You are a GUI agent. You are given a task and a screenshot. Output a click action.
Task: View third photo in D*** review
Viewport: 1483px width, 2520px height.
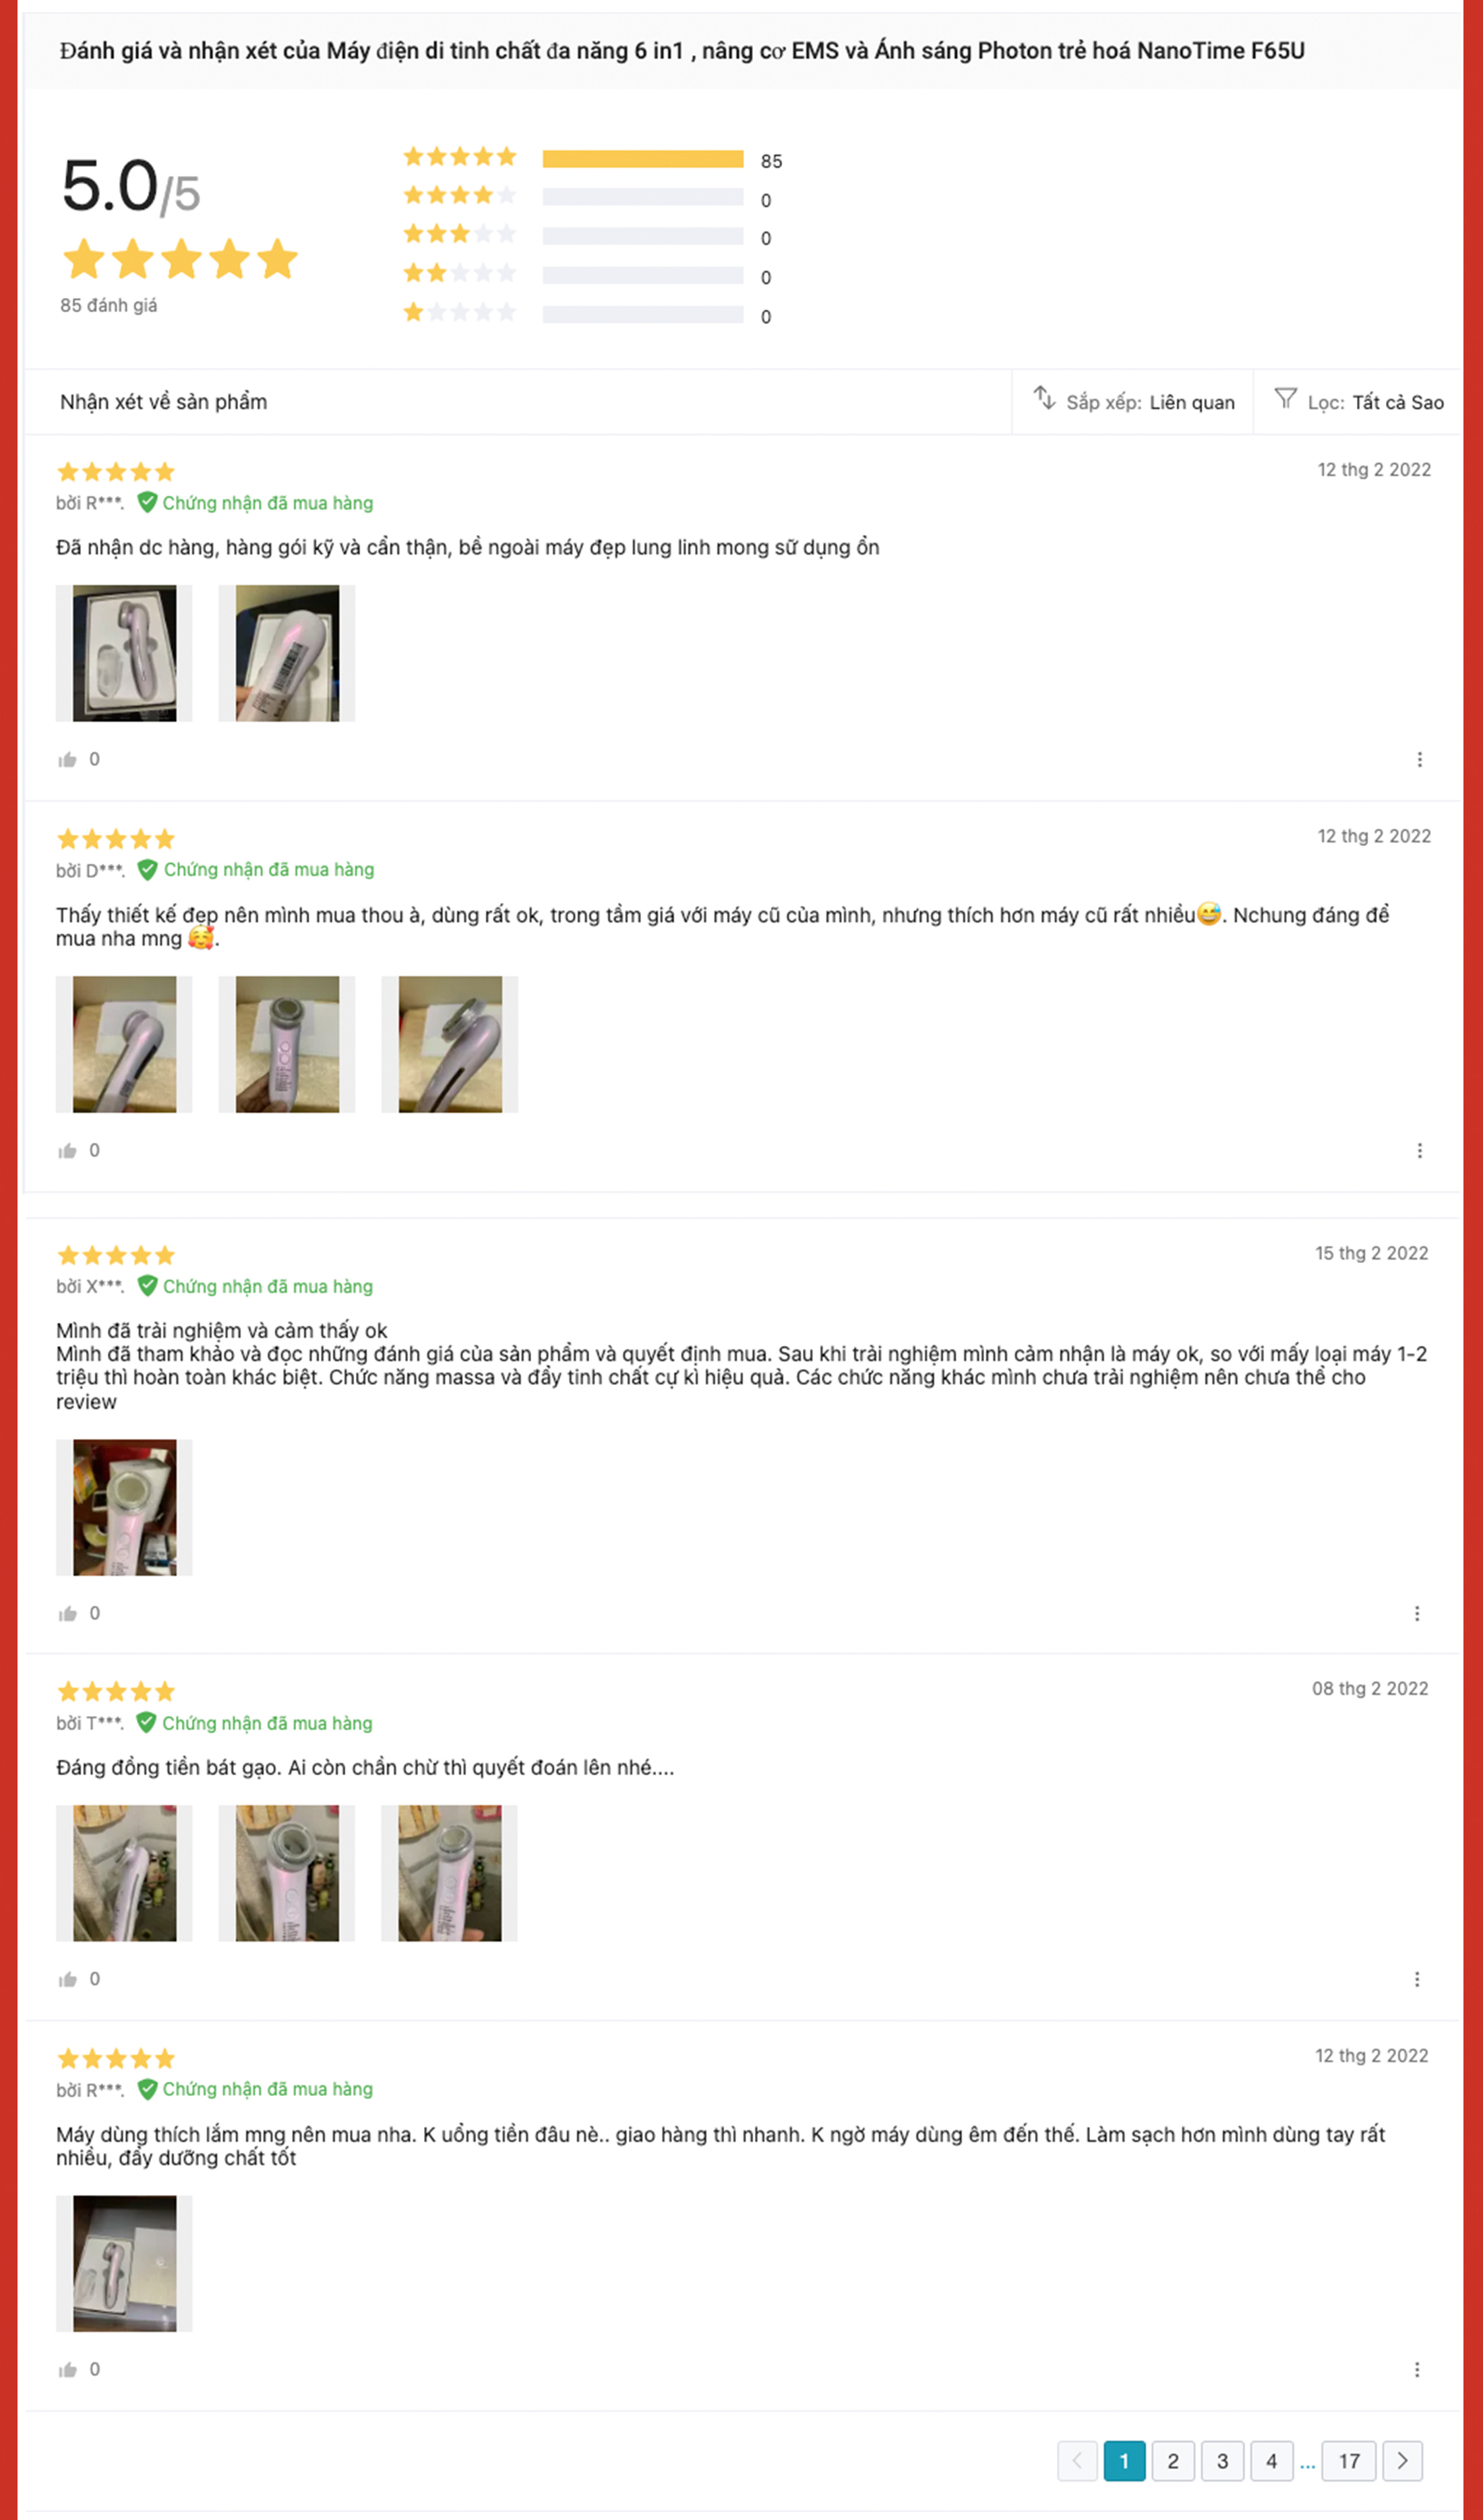450,1044
